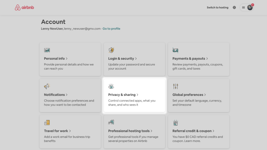267x150 pixels.
Task: Open the globe language selector icon
Action: click(234, 8)
